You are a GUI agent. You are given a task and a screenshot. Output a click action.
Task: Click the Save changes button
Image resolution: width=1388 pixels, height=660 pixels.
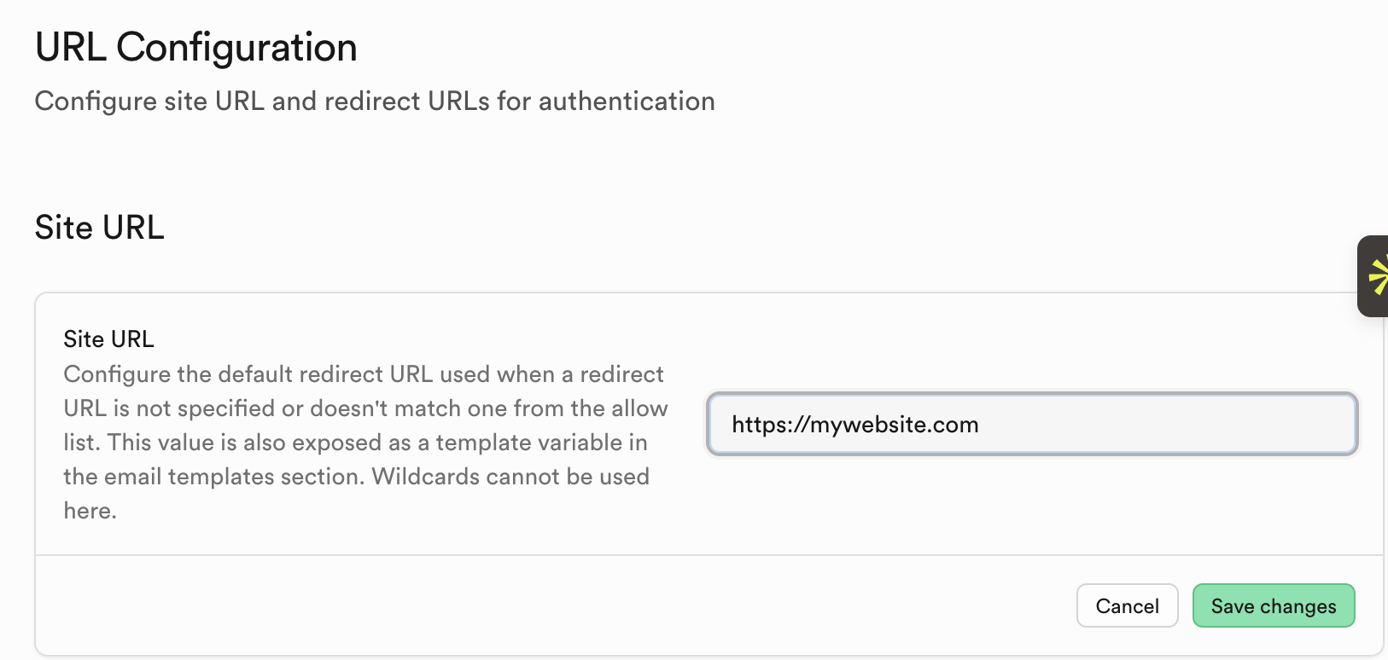(x=1273, y=606)
